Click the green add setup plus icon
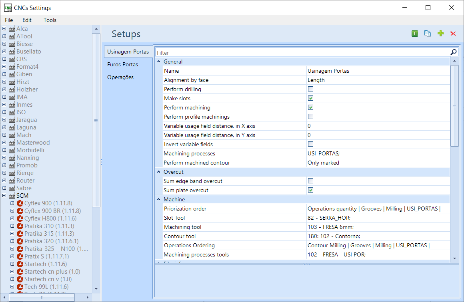Screen dimensions: 464x302 pos(440,34)
